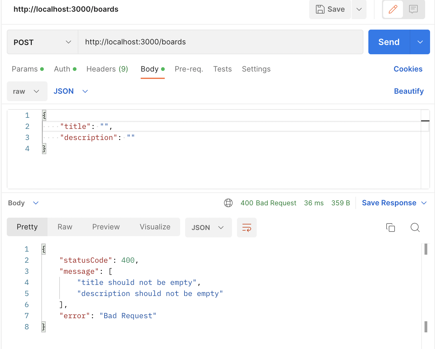Image resolution: width=435 pixels, height=349 pixels.
Task: Click Beautify to format the body
Action: tap(409, 91)
